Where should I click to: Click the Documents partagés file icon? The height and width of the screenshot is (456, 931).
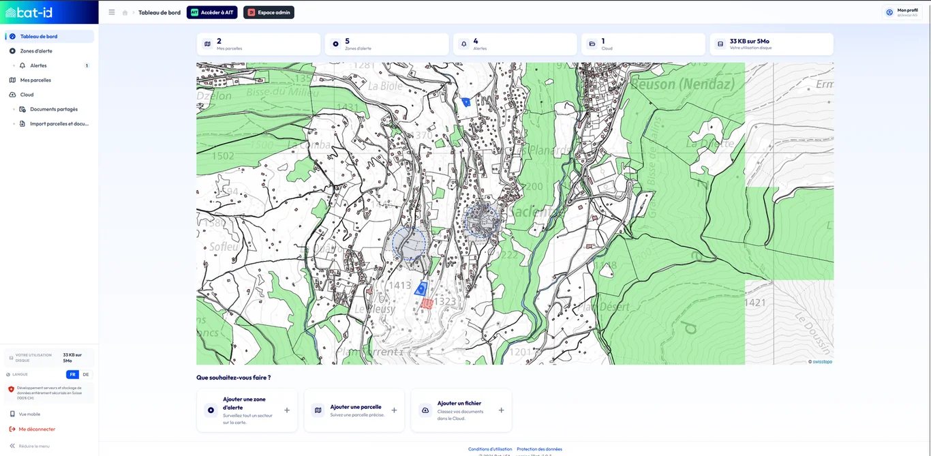click(x=22, y=109)
